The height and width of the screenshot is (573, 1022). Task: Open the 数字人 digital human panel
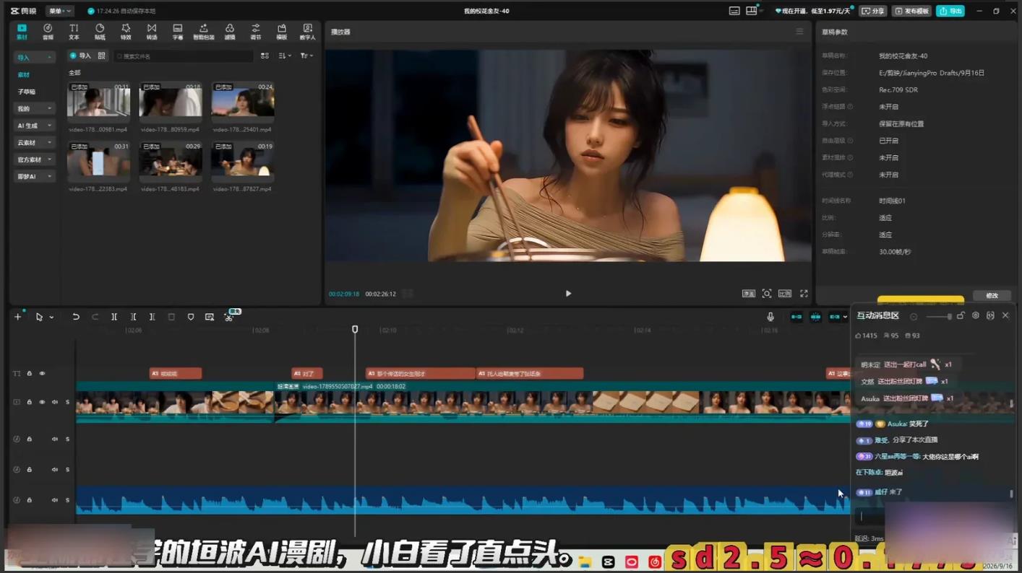(x=308, y=32)
